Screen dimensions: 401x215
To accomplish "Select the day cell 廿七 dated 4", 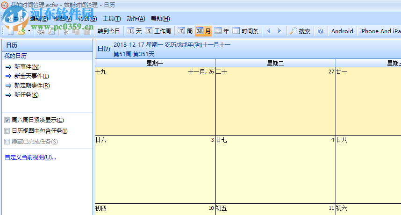I will (276, 170).
